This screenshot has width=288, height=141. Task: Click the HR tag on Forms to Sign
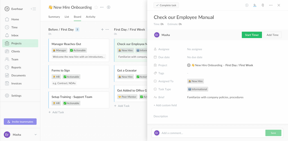point(56,77)
